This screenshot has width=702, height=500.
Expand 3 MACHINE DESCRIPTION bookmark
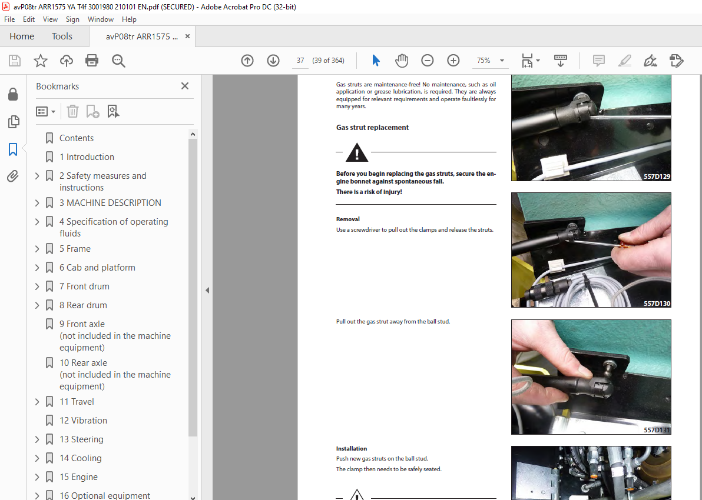click(37, 203)
